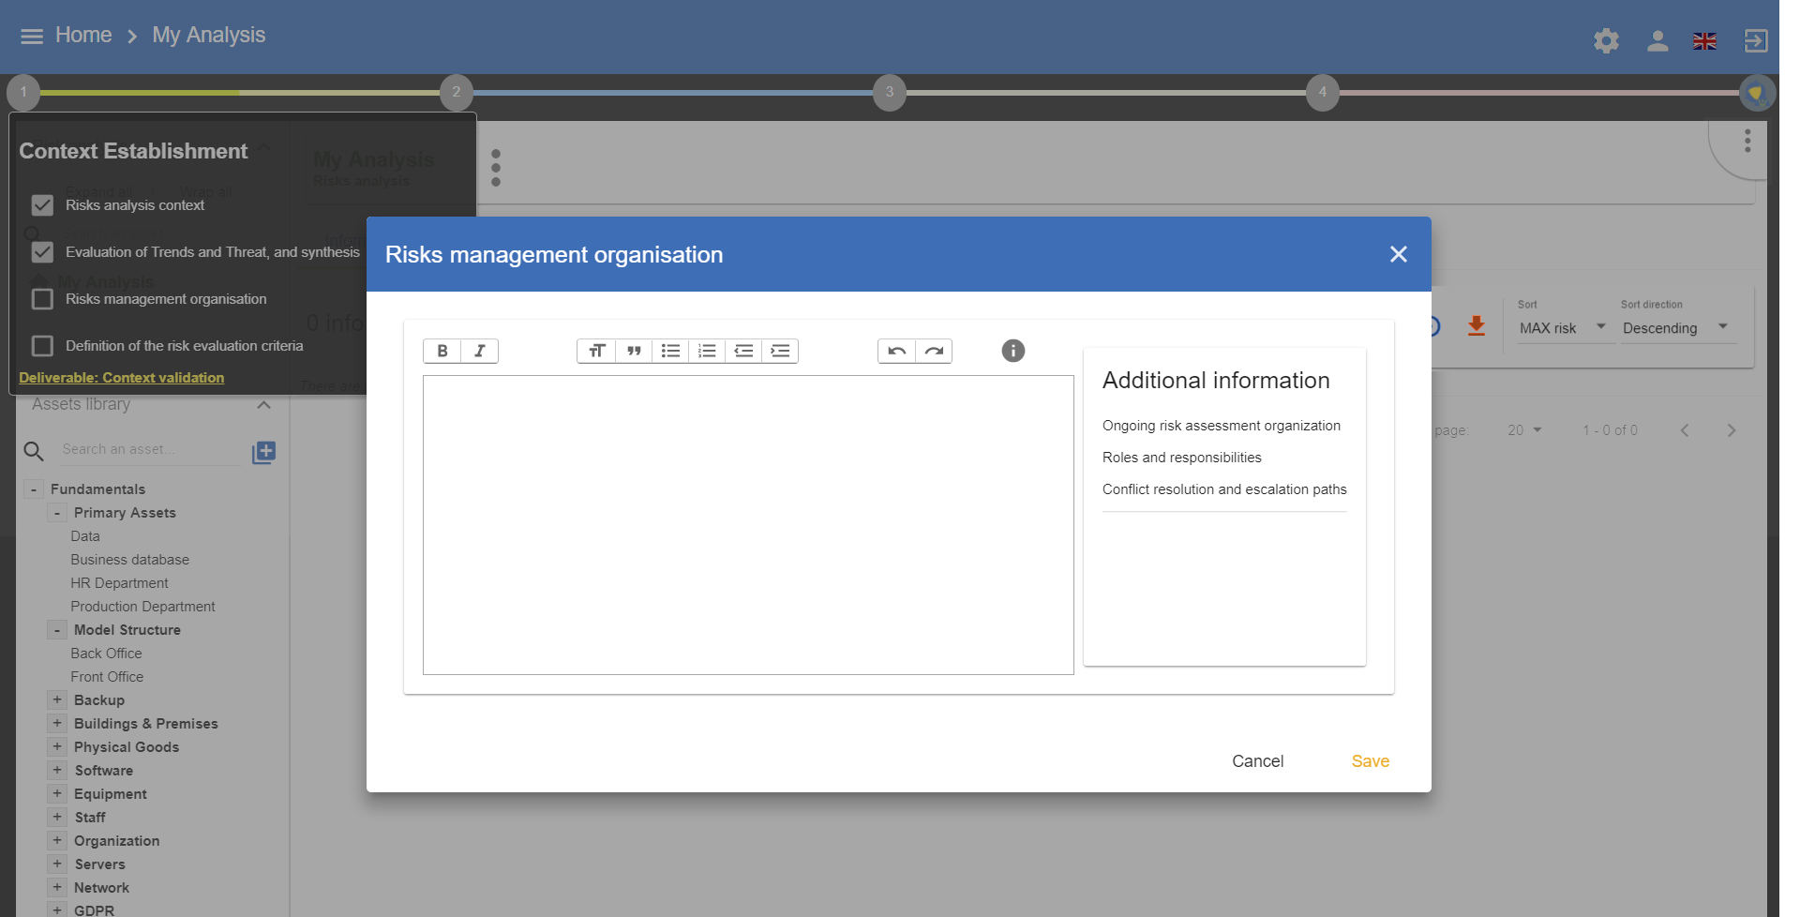1800x917 pixels.
Task: Toggle italic formatting in the editor
Action: tap(479, 351)
